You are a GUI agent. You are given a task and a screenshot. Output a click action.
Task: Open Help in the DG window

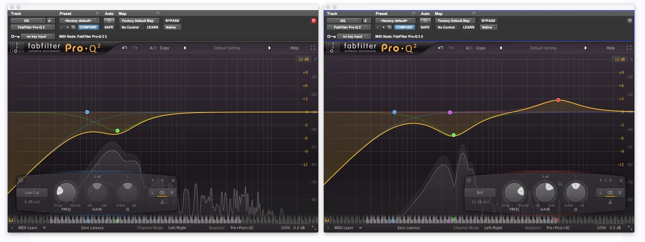(x=295, y=48)
